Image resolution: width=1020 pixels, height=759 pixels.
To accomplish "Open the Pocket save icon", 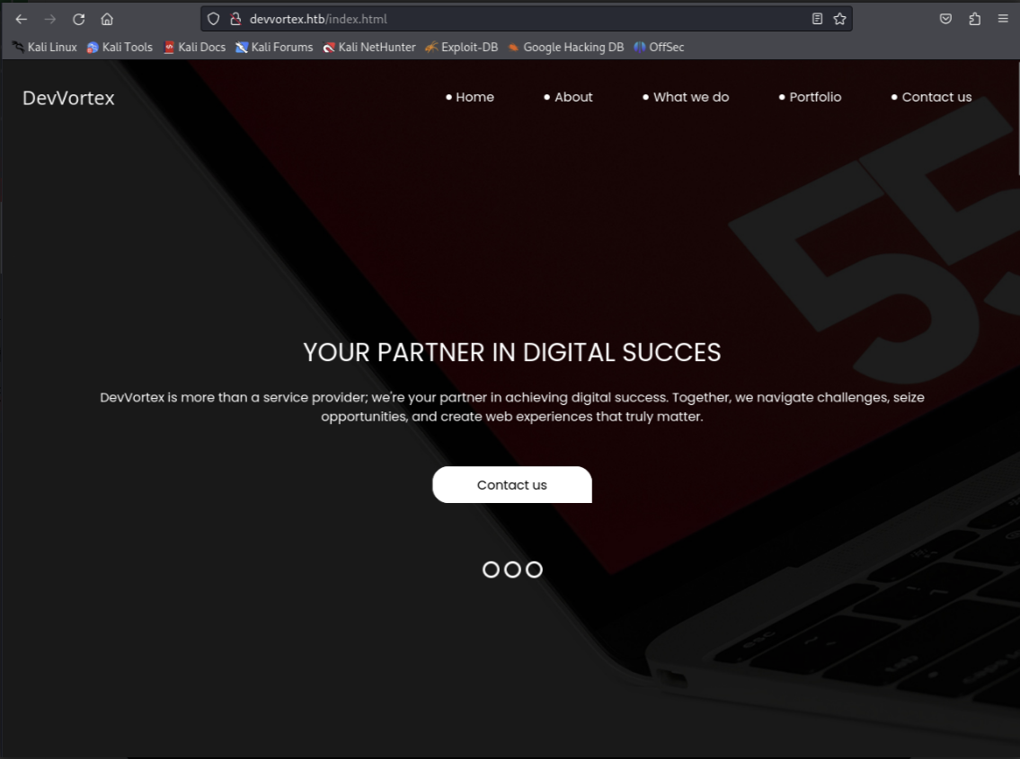I will pos(945,19).
